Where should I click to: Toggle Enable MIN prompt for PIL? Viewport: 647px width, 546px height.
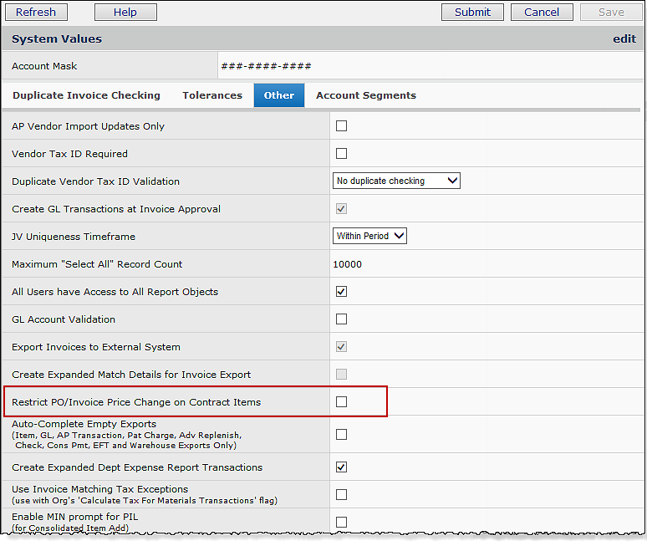[341, 523]
